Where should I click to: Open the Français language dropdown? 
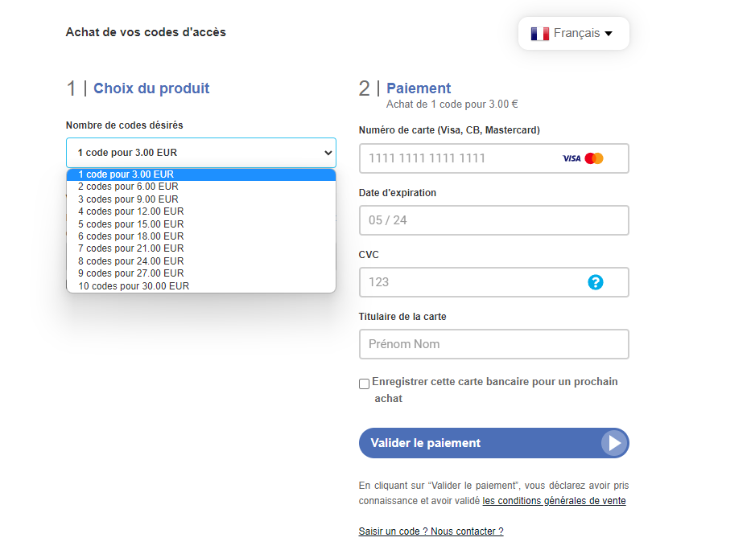(x=573, y=34)
